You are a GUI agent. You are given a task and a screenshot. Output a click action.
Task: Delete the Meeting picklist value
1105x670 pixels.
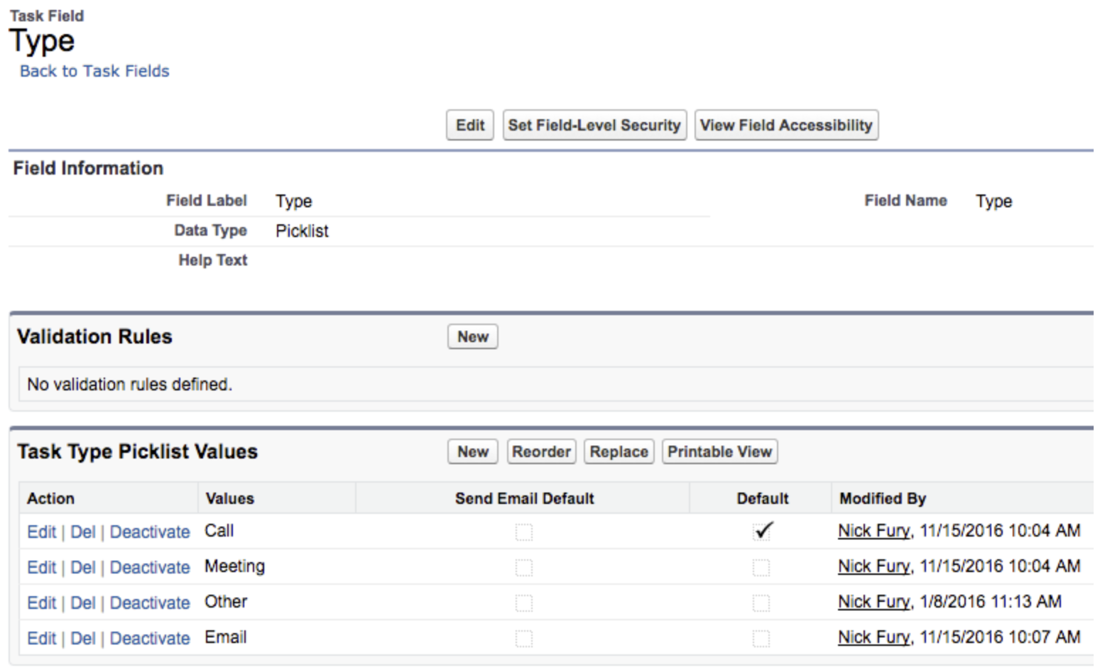[x=83, y=567]
